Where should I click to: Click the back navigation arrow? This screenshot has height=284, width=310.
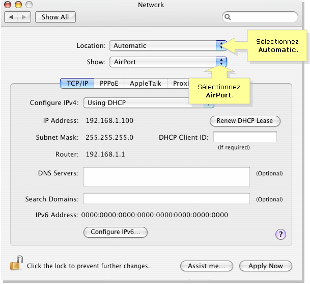11,17
